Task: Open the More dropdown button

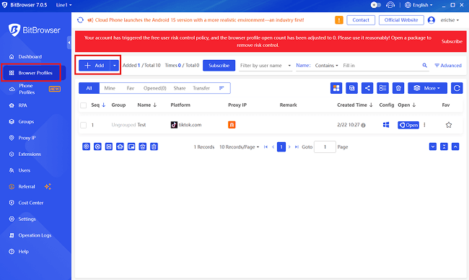Action: (427, 88)
